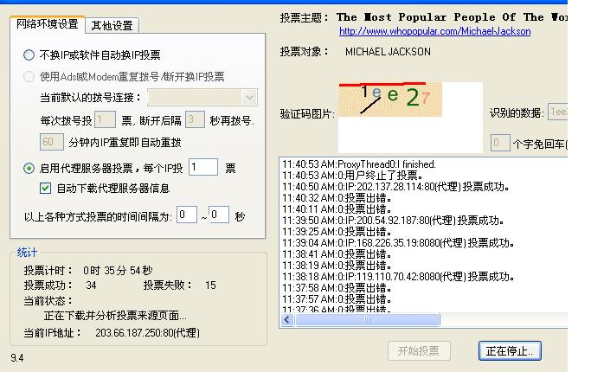Select the 11:39:25 AM 投票出错 log line
This screenshot has width=591, height=372.
[x=337, y=231]
